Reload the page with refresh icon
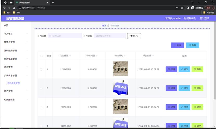The width and height of the screenshot is (216, 129). [14, 8]
